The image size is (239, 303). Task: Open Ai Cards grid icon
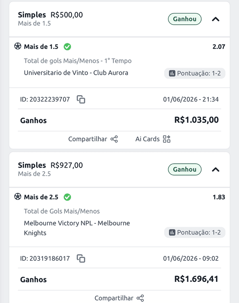coord(167,139)
